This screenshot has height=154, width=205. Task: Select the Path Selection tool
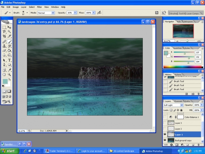point(4,60)
